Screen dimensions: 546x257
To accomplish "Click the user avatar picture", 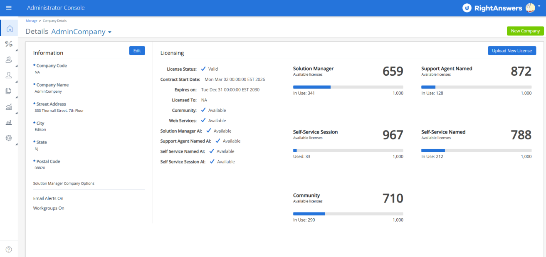I will coord(530,8).
